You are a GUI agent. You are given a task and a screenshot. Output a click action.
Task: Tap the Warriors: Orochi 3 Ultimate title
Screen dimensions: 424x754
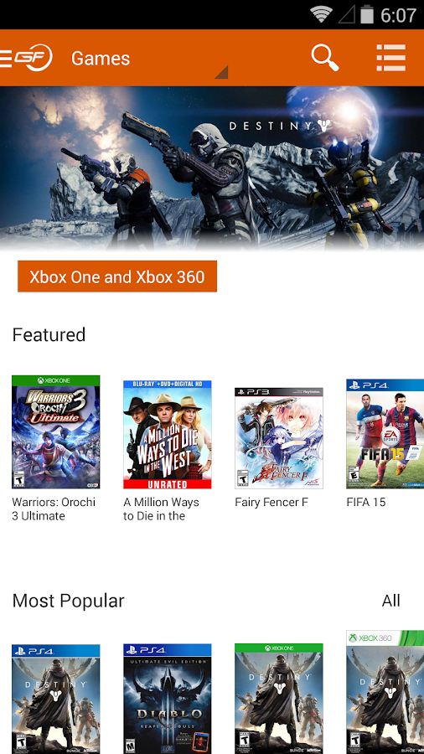pyautogui.click(x=54, y=509)
